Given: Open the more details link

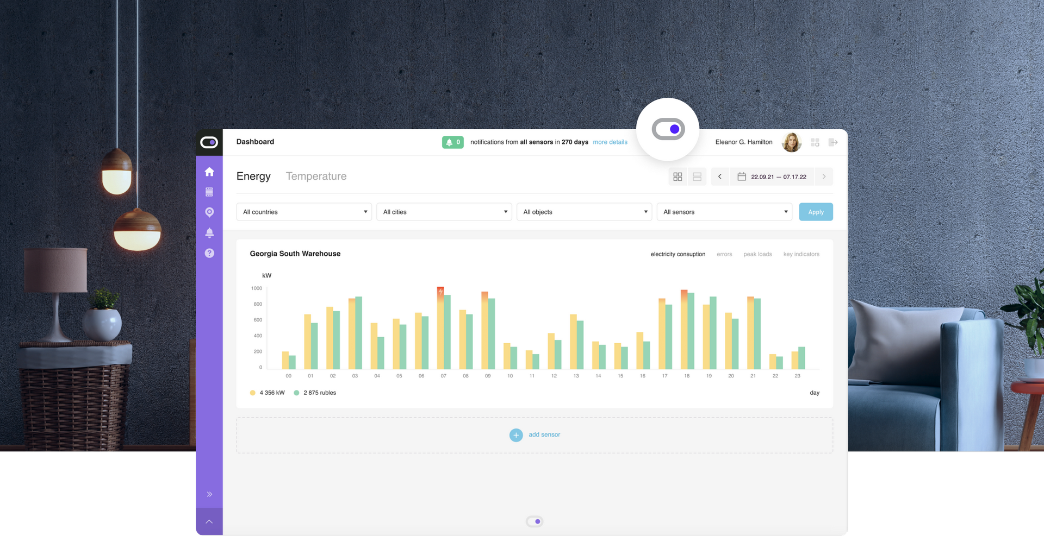Looking at the screenshot, I should coord(610,142).
